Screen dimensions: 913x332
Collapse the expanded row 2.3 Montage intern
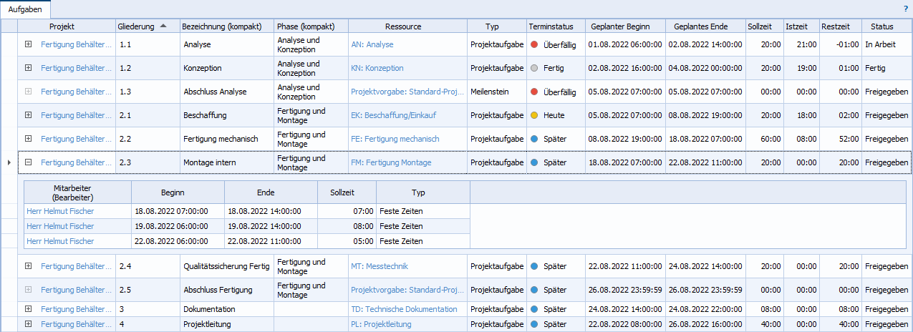tap(29, 162)
